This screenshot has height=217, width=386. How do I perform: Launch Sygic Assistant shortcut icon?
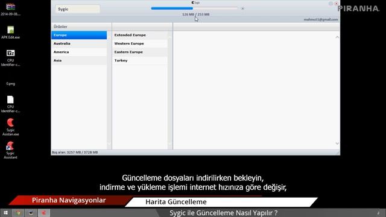(11, 150)
